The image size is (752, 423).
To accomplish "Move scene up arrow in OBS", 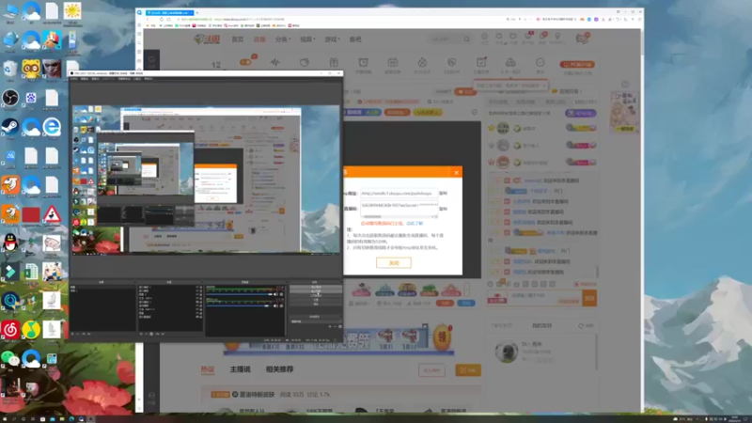I will click(x=84, y=334).
